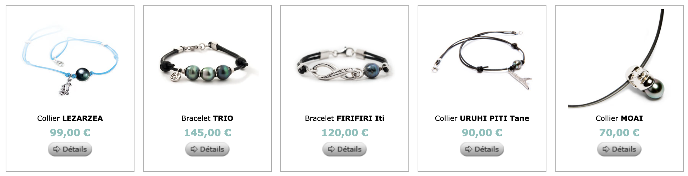Open the Collier URUHI PITI Tane title

[482, 118]
